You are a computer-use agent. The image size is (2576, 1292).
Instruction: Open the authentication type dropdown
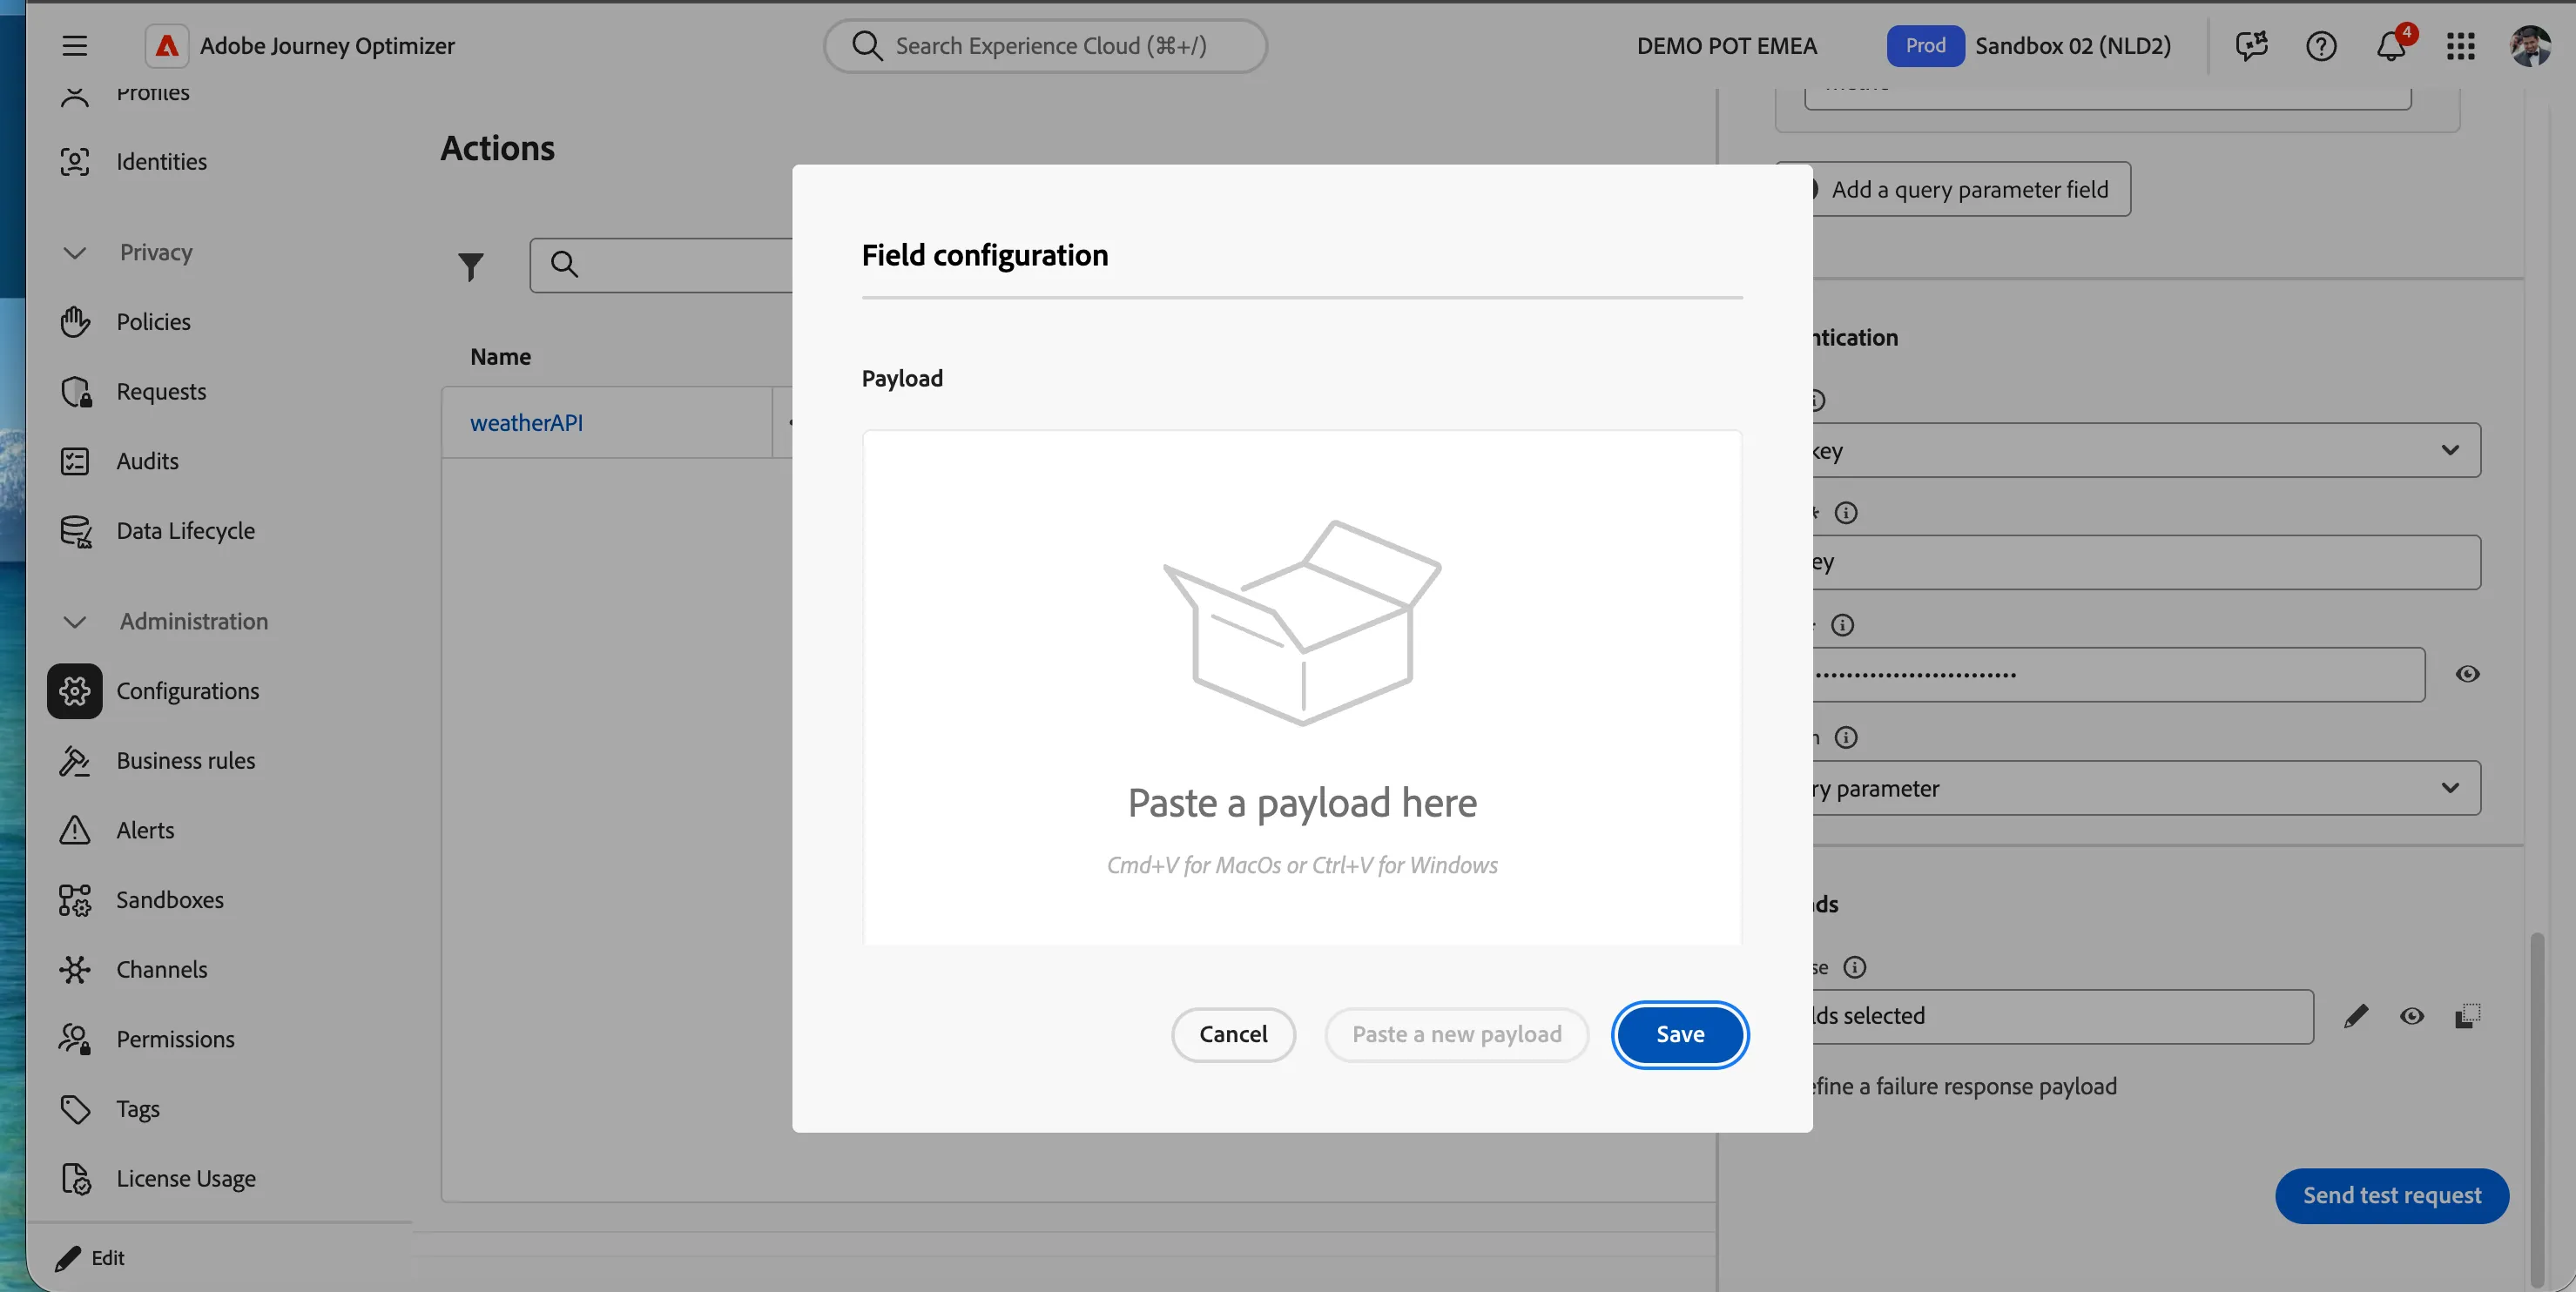click(2146, 450)
